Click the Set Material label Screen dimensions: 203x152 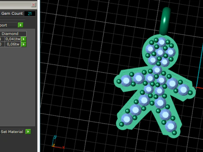(x=12, y=132)
